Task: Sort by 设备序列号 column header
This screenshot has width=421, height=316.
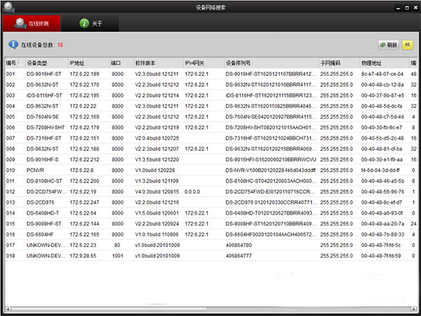Action: tap(271, 63)
